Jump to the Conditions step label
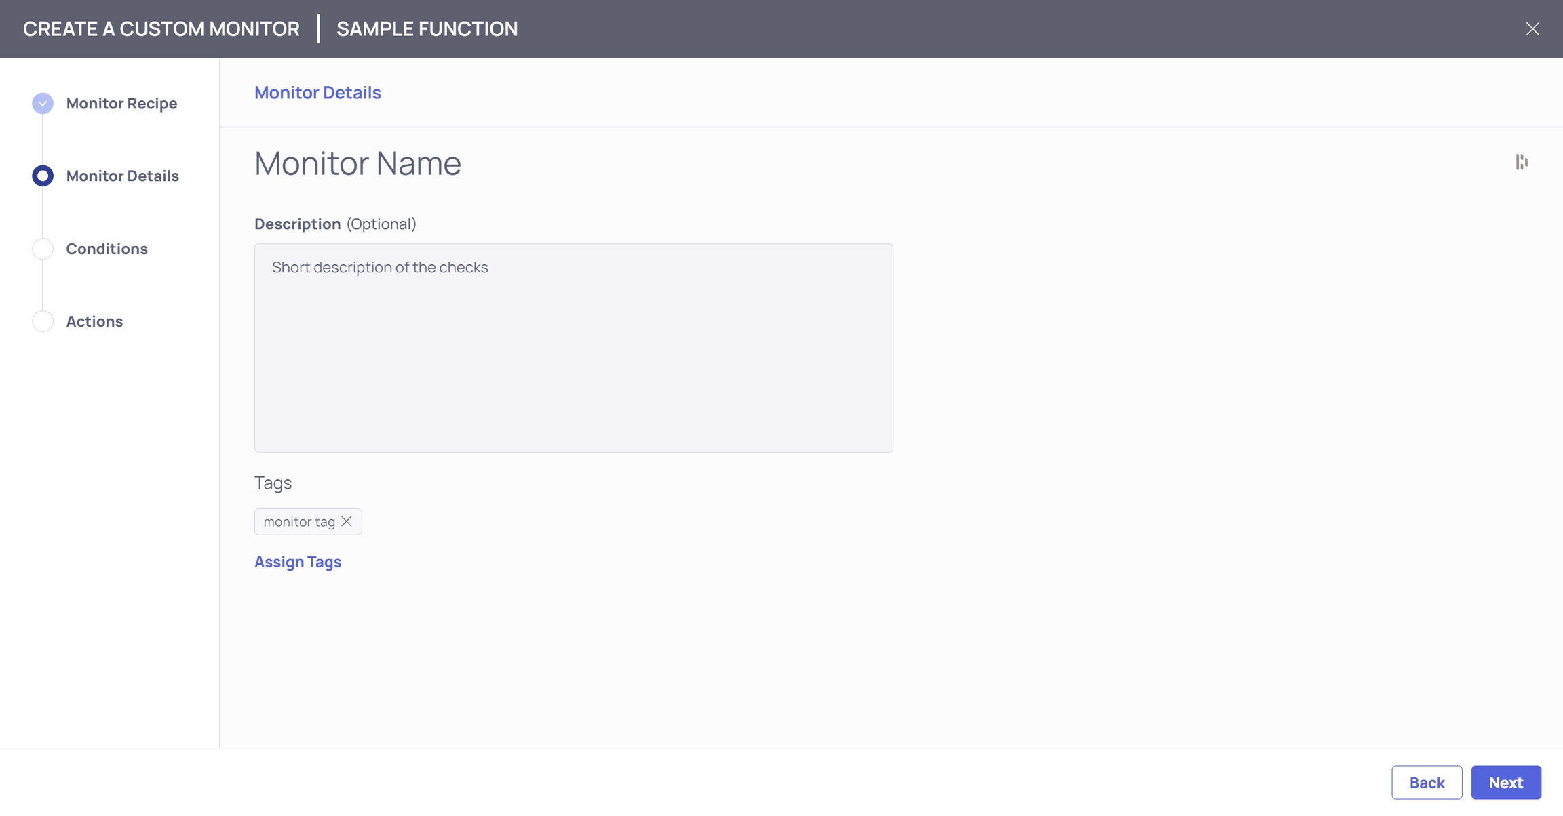This screenshot has height=816, width=1563. [x=107, y=249]
